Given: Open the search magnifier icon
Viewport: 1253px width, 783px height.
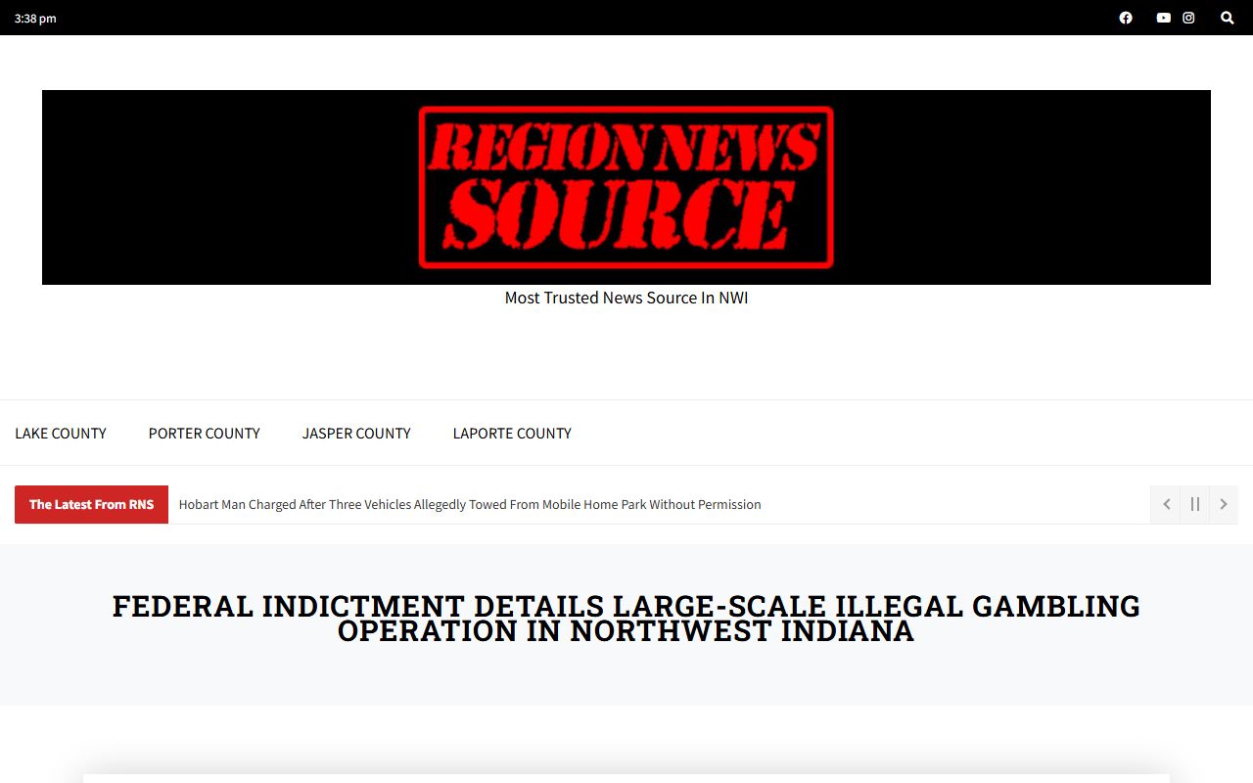Looking at the screenshot, I should click(x=1227, y=18).
